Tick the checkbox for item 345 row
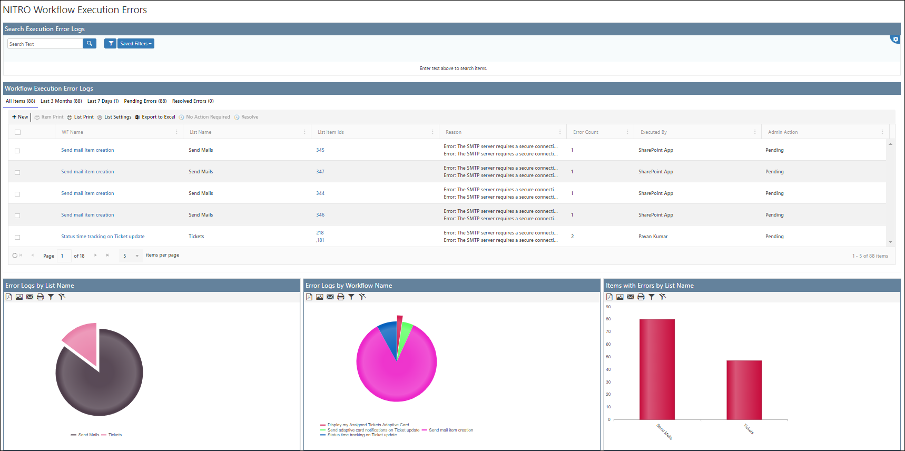905x451 pixels. click(17, 151)
